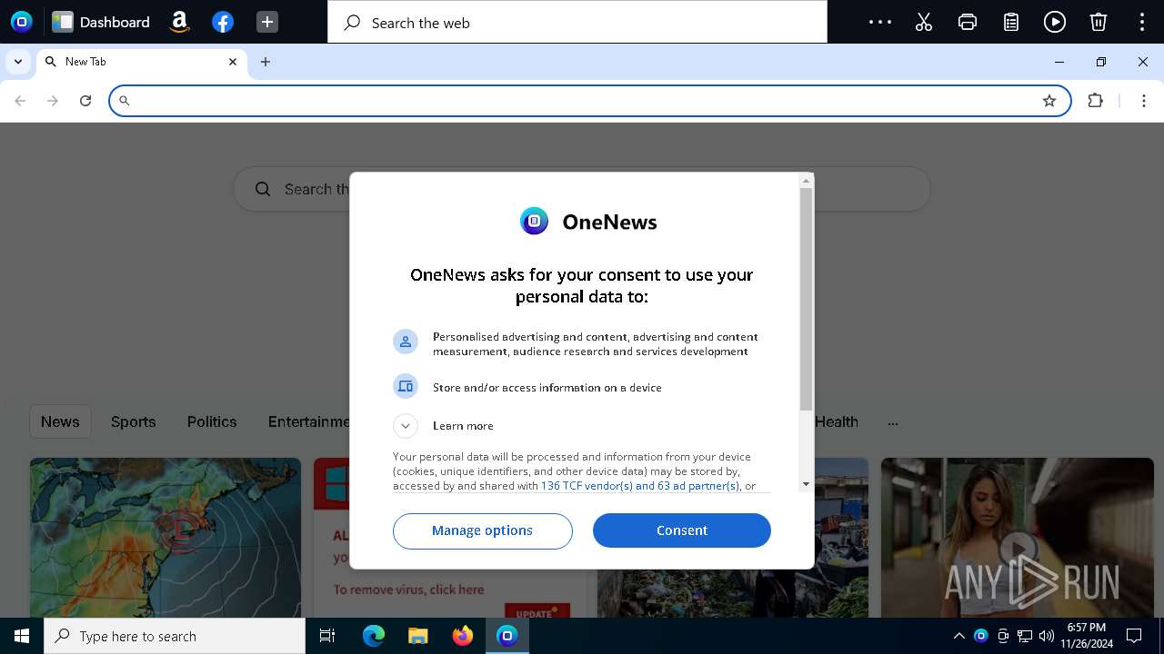The height and width of the screenshot is (654, 1164).
Task: Launch Firefox from taskbar
Action: (463, 636)
